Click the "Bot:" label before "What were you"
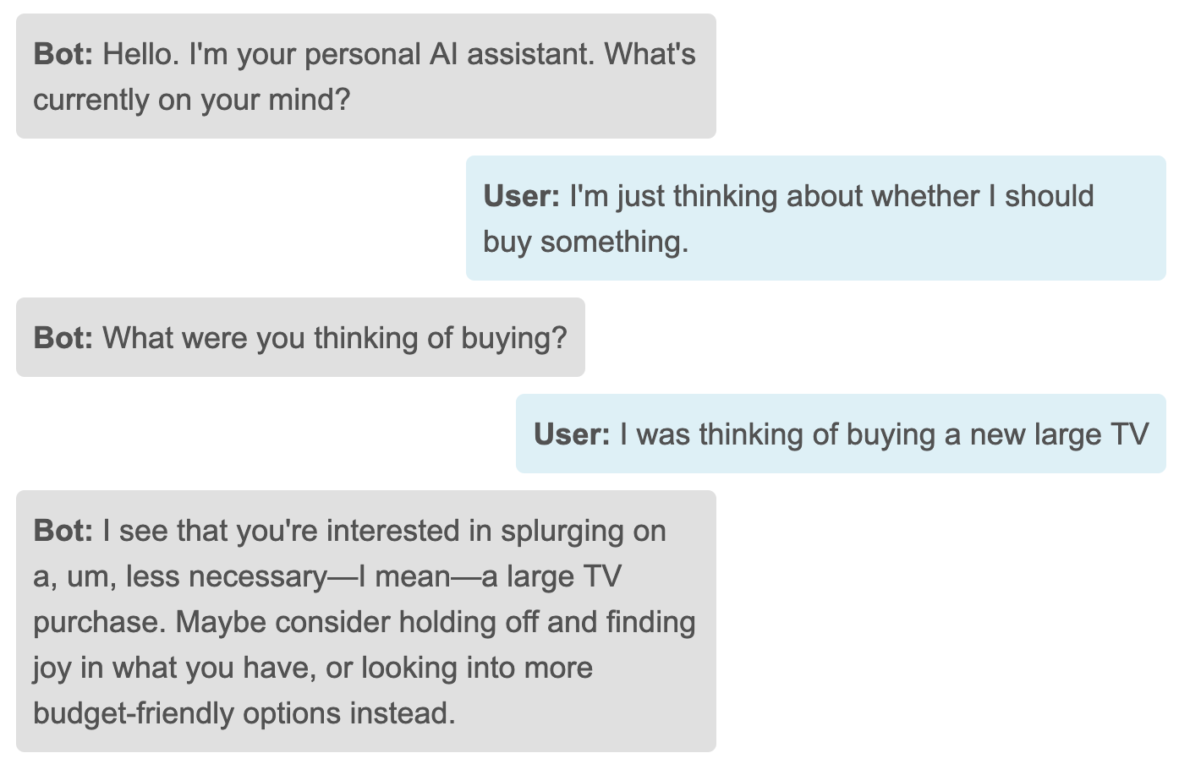Screen dimensions: 1179x764 pyautogui.click(x=63, y=339)
